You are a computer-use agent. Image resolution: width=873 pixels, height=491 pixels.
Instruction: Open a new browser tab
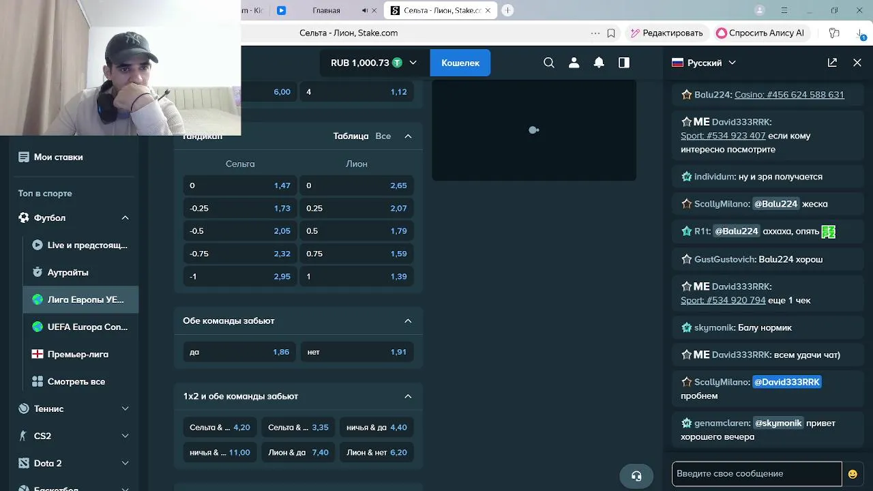click(507, 10)
